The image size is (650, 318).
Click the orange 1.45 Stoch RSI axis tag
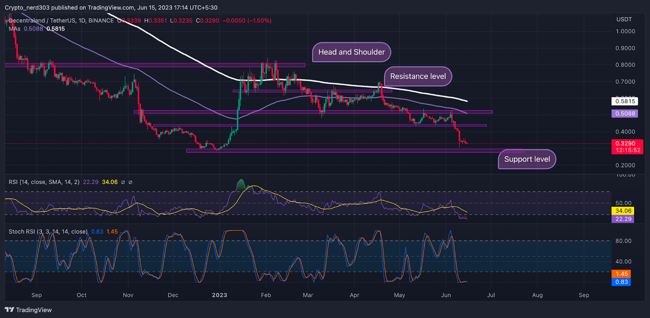coord(621,274)
